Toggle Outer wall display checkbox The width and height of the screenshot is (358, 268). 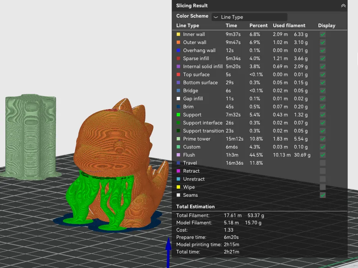(323, 42)
